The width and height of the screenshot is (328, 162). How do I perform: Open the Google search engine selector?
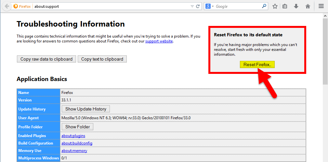click(209, 6)
